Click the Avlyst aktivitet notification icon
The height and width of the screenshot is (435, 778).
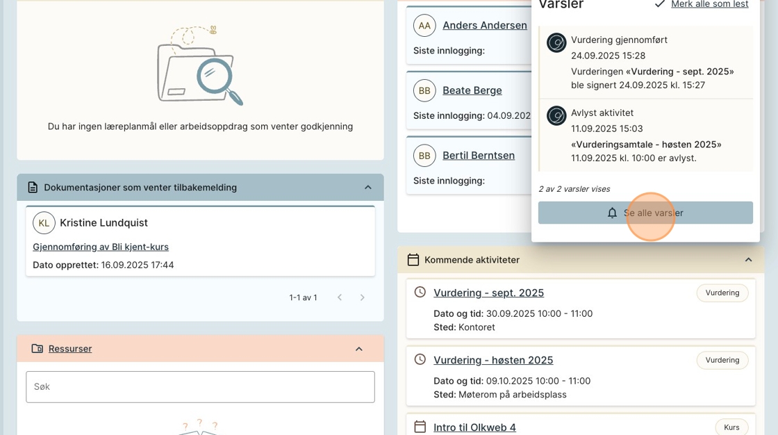pos(556,115)
